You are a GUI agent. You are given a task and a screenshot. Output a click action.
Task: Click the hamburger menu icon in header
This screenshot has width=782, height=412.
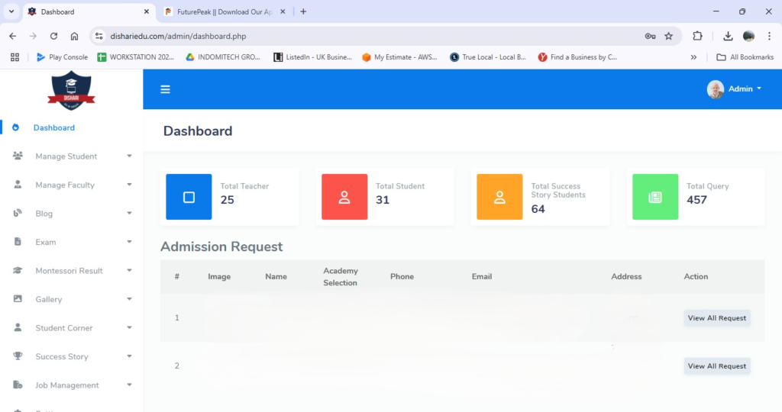pos(165,89)
